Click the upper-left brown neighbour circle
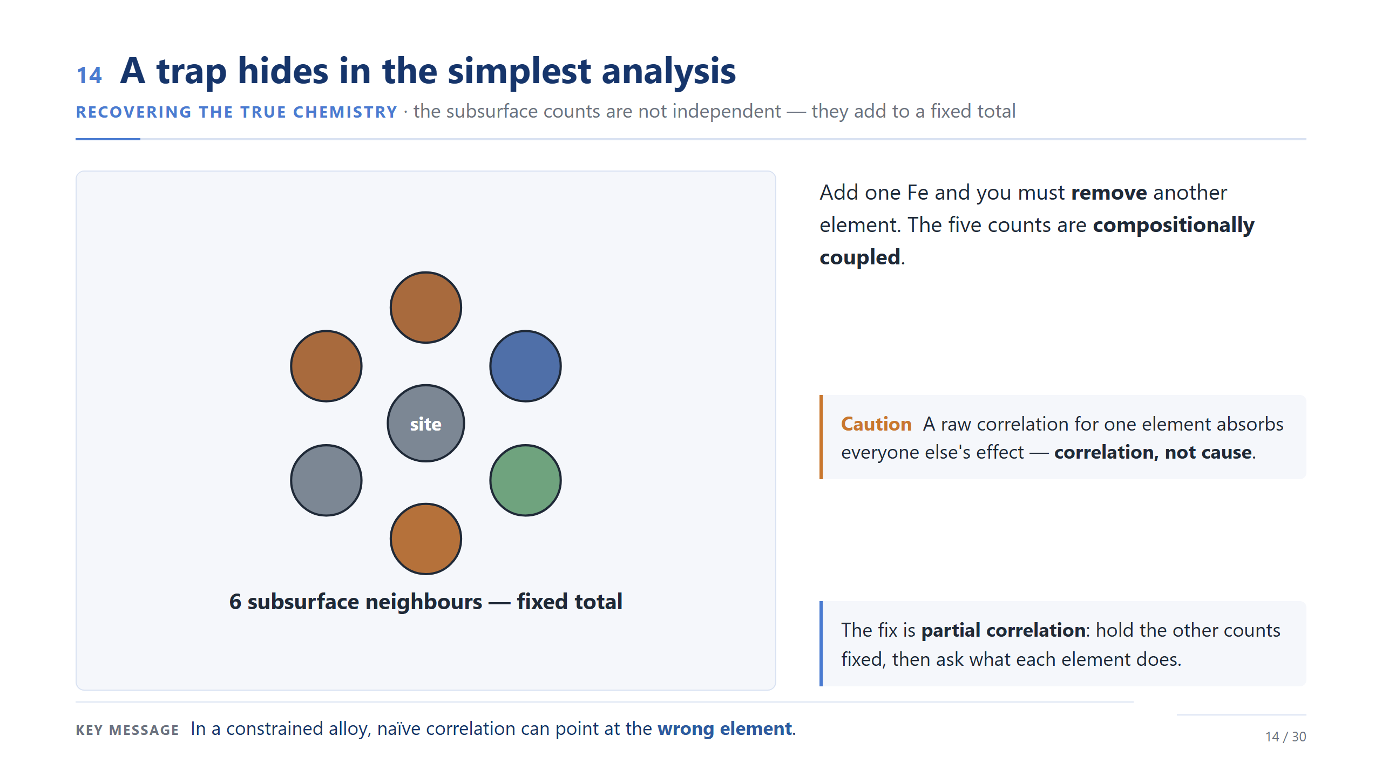This screenshot has height=777, width=1382. [326, 366]
